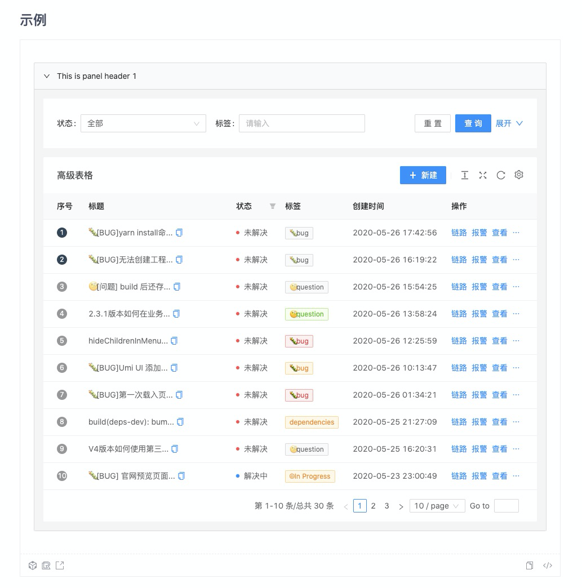Click the green question tag in row 4
This screenshot has width=582, height=588.
[306, 314]
